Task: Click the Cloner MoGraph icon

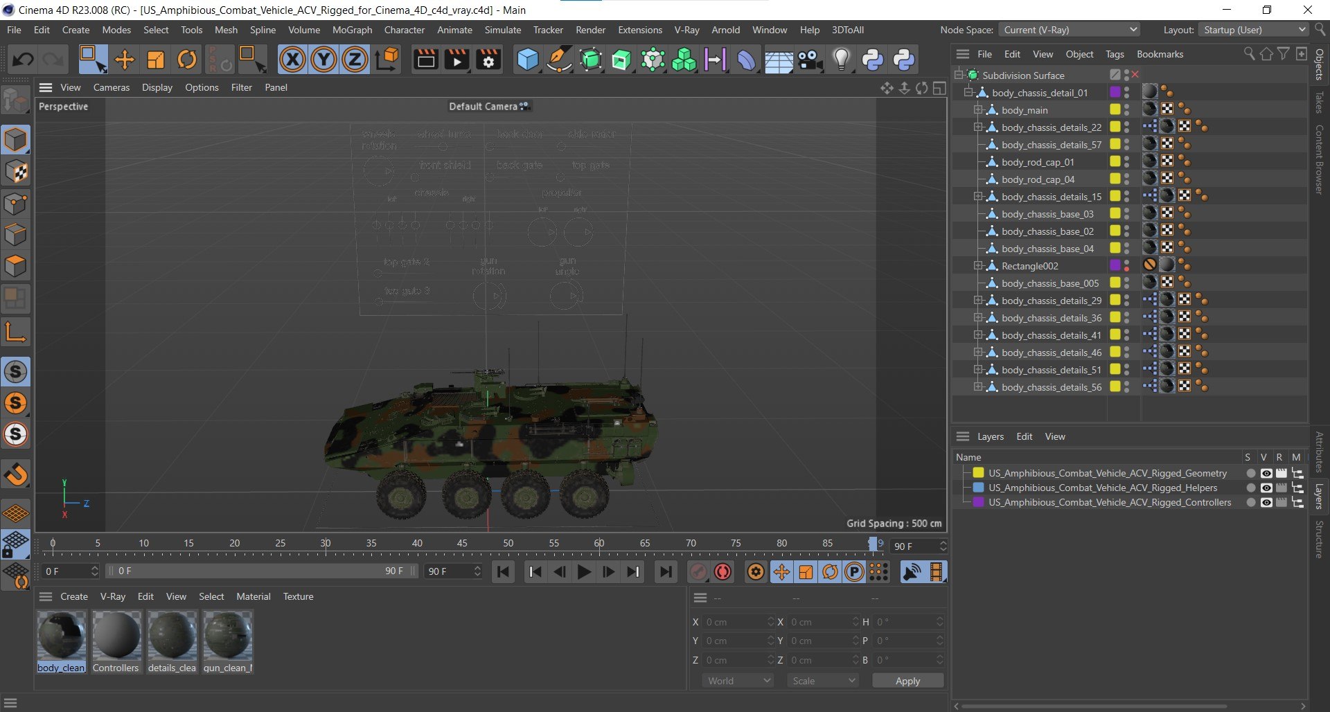Action: 684,60
